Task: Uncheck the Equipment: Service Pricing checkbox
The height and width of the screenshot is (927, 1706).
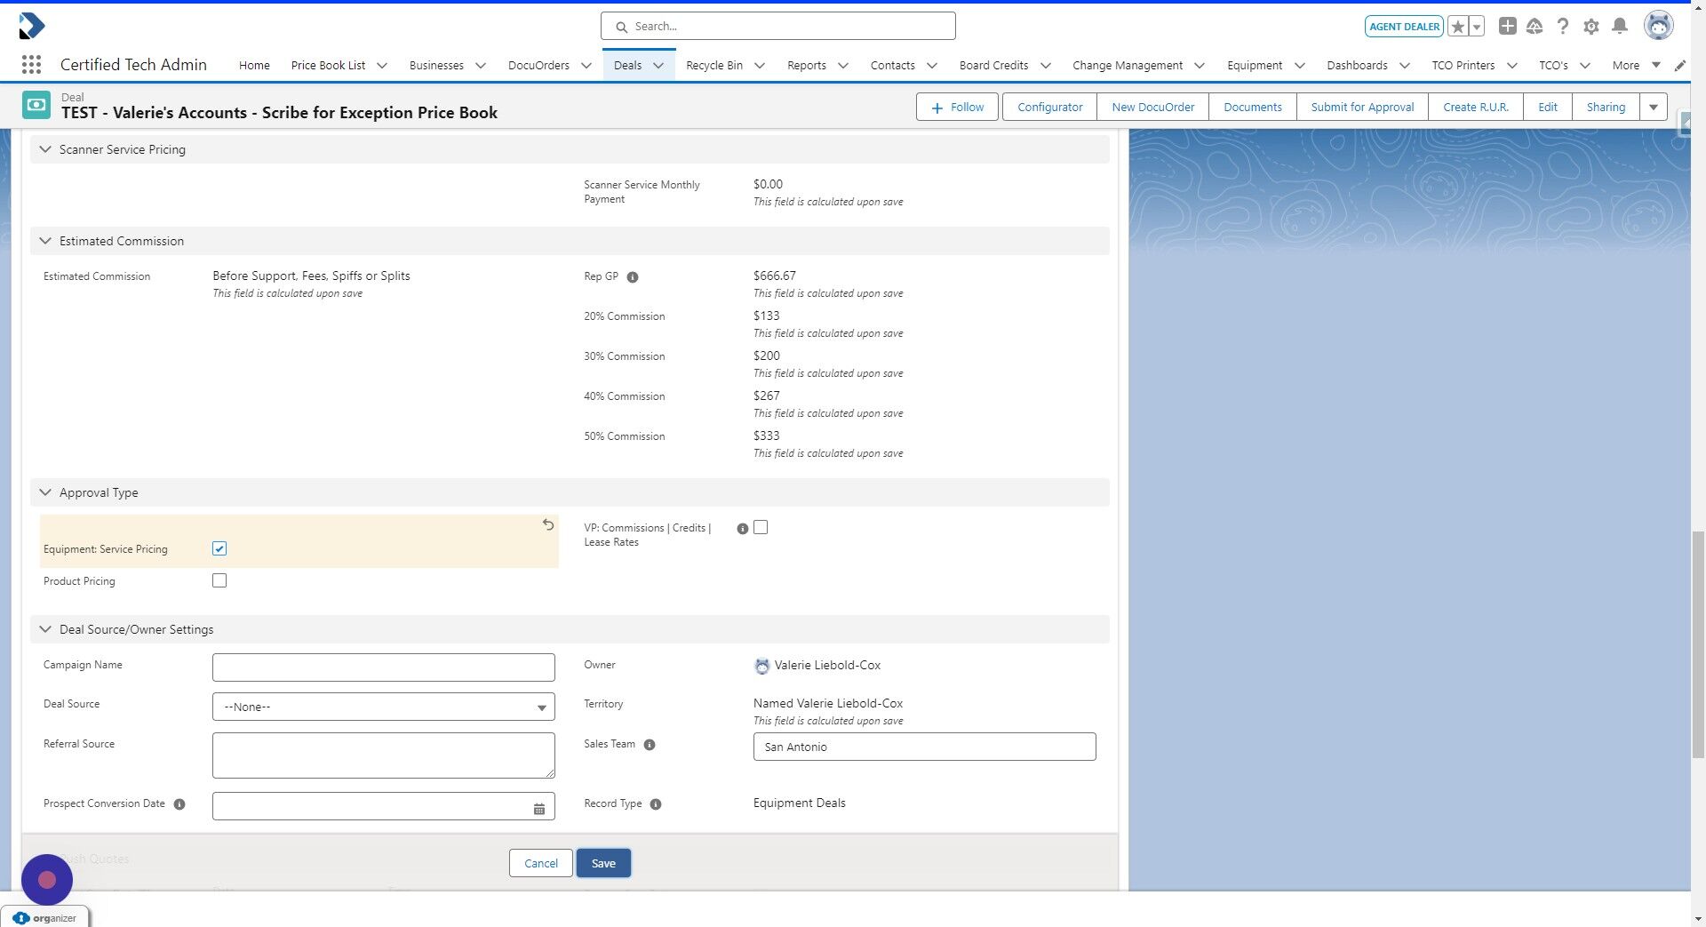Action: pyautogui.click(x=219, y=548)
